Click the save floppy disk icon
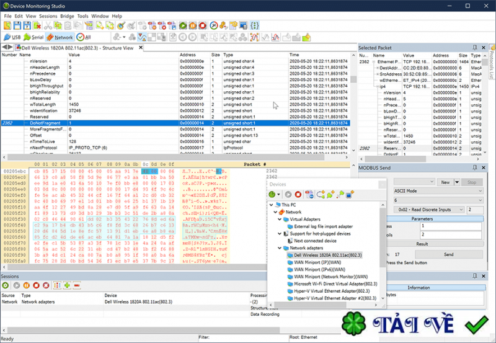Screen dimensions: 496x343 (x=18, y=26)
